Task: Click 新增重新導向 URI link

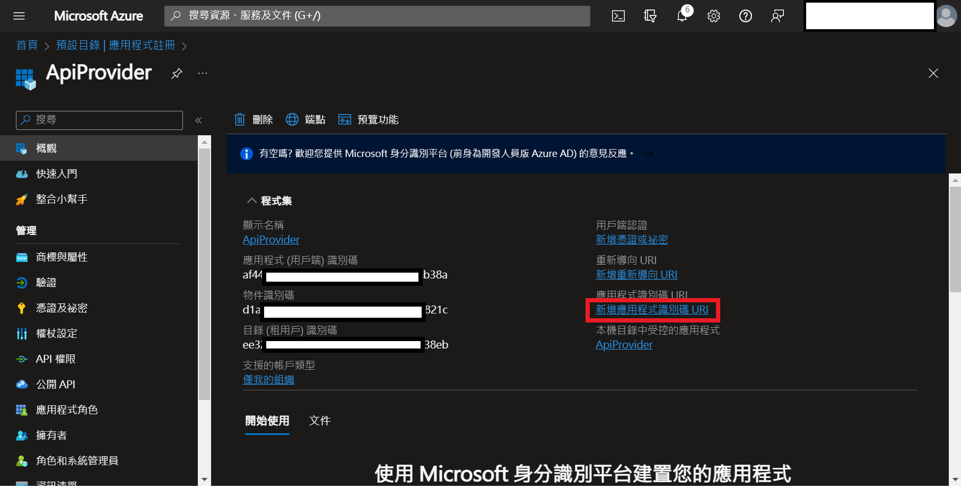Action: point(636,275)
